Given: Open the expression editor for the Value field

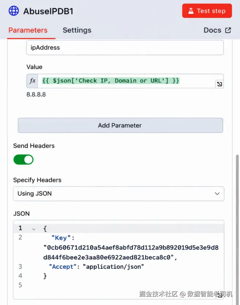Looking at the screenshot, I should pyautogui.click(x=219, y=84).
